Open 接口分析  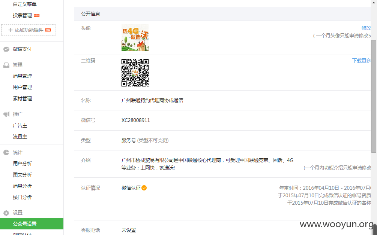tap(23, 197)
